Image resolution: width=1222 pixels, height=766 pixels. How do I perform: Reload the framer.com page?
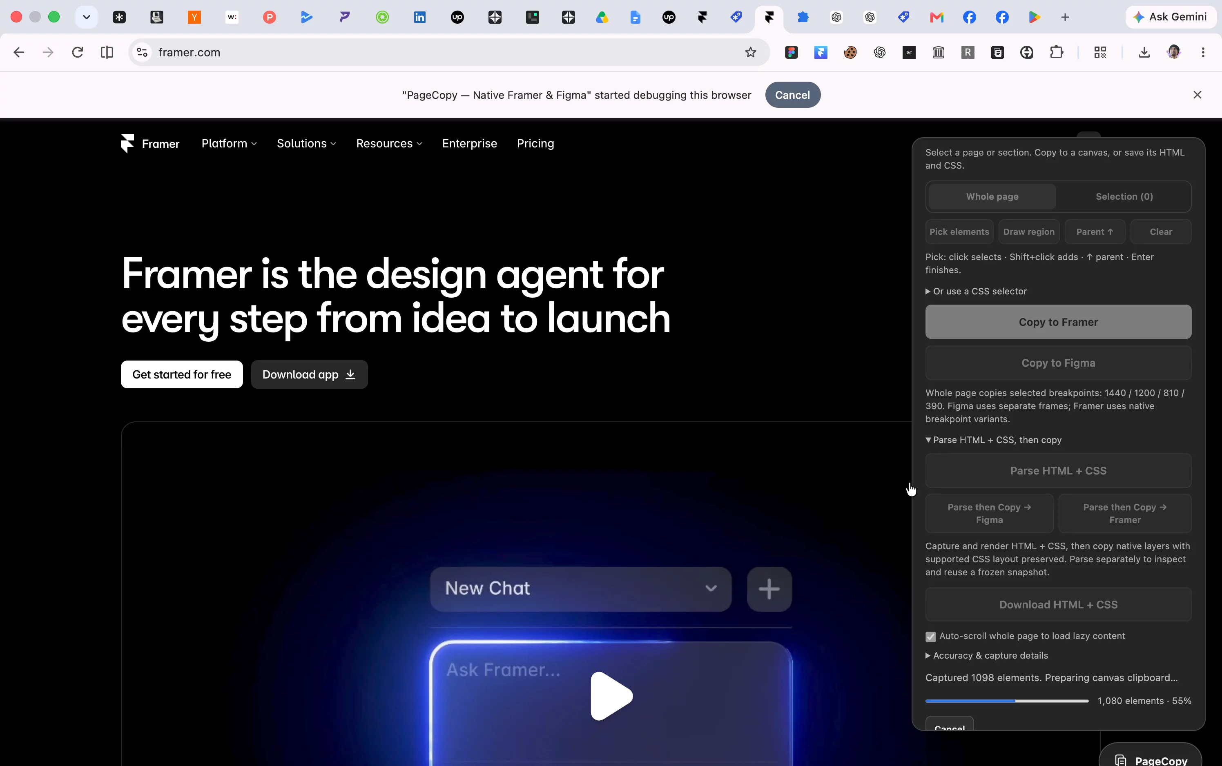(78, 52)
